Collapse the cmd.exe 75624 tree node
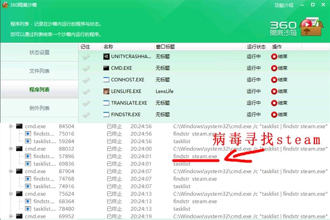Image resolution: width=330 pixels, height=220 pixels. click(x=11, y=194)
